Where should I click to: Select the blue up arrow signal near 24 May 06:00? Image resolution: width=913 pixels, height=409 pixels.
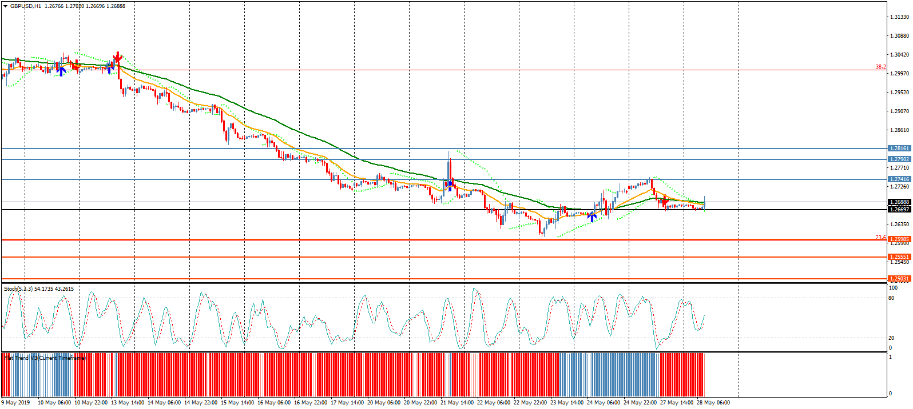click(x=593, y=217)
